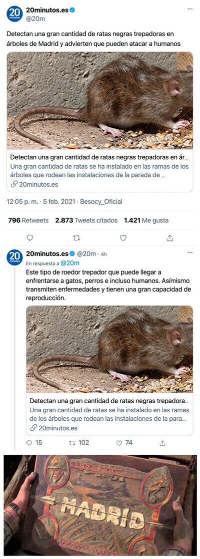Click the Besocy_Oficial source label
Screen dimensions: 200x559
[x=101, y=201]
